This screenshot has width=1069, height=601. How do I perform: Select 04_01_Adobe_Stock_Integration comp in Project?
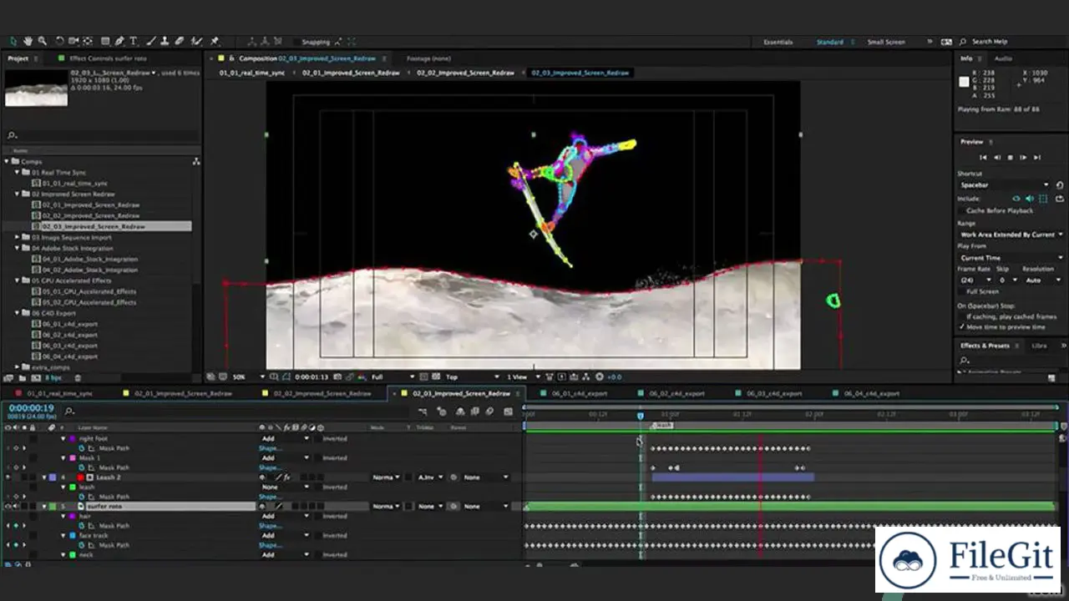(x=90, y=259)
